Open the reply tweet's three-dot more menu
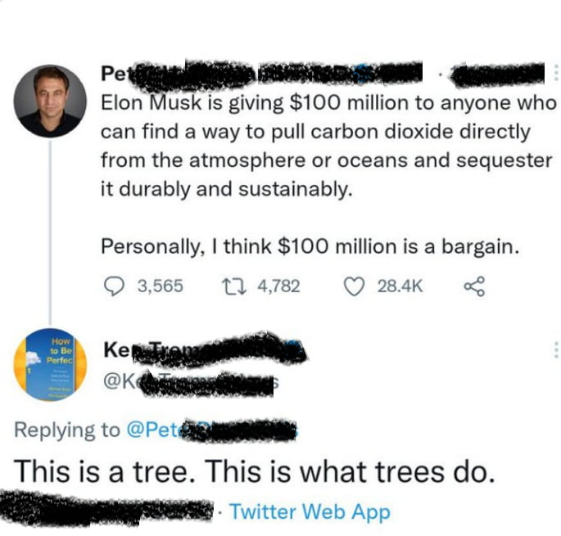 pyautogui.click(x=556, y=352)
